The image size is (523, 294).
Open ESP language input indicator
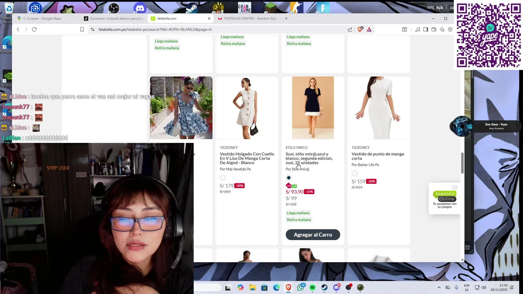coord(467,287)
